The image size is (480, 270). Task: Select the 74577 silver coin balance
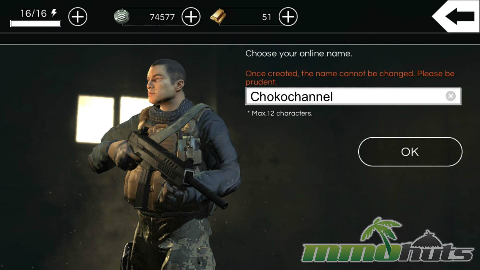(x=162, y=17)
